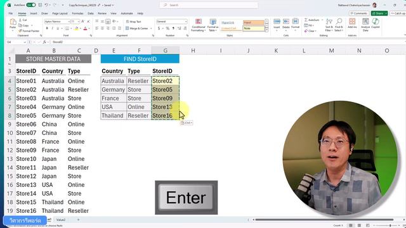Click the Fill Color bucket icon
The width and height of the screenshot is (406, 228).
click(76, 28)
